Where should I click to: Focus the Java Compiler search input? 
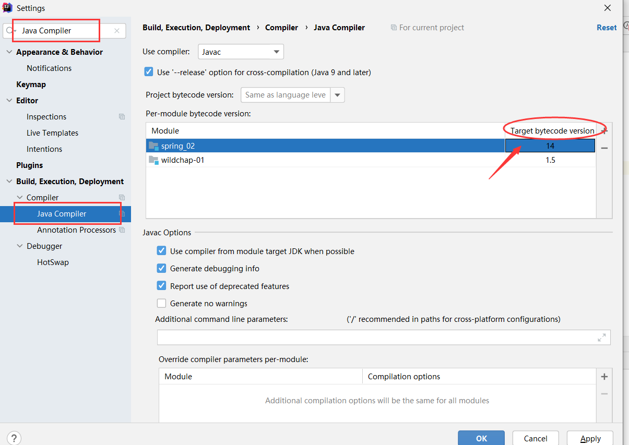click(x=65, y=31)
